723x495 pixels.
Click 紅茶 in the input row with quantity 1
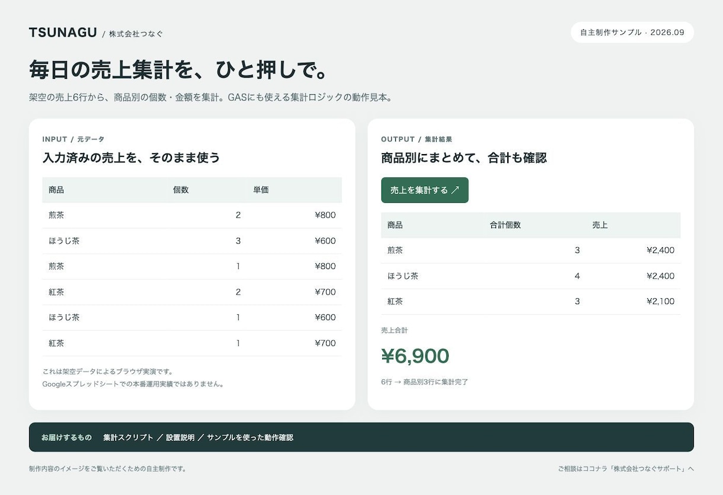56,343
